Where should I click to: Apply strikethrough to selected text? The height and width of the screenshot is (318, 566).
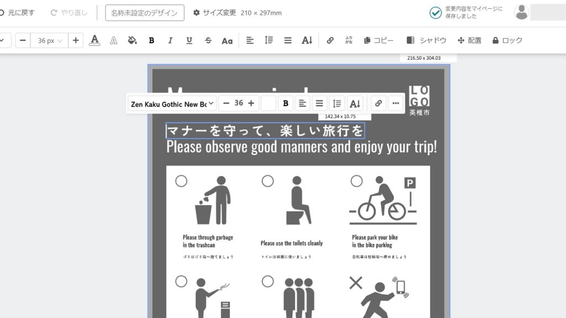pyautogui.click(x=208, y=40)
